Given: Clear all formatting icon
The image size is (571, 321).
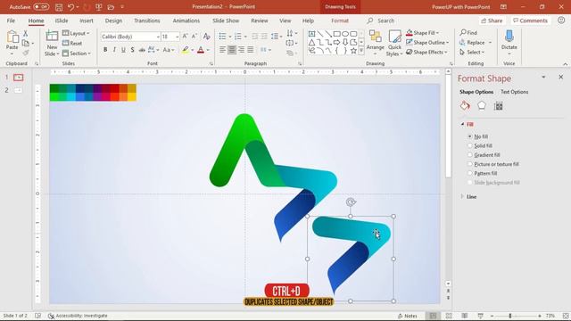Looking at the screenshot, I should click(206, 37).
